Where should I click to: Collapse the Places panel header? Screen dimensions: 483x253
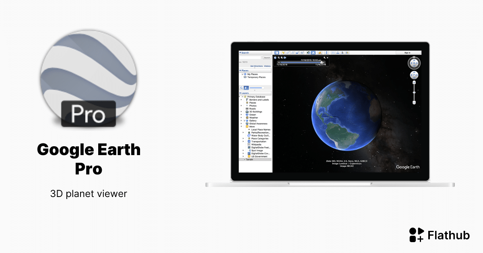pos(240,71)
